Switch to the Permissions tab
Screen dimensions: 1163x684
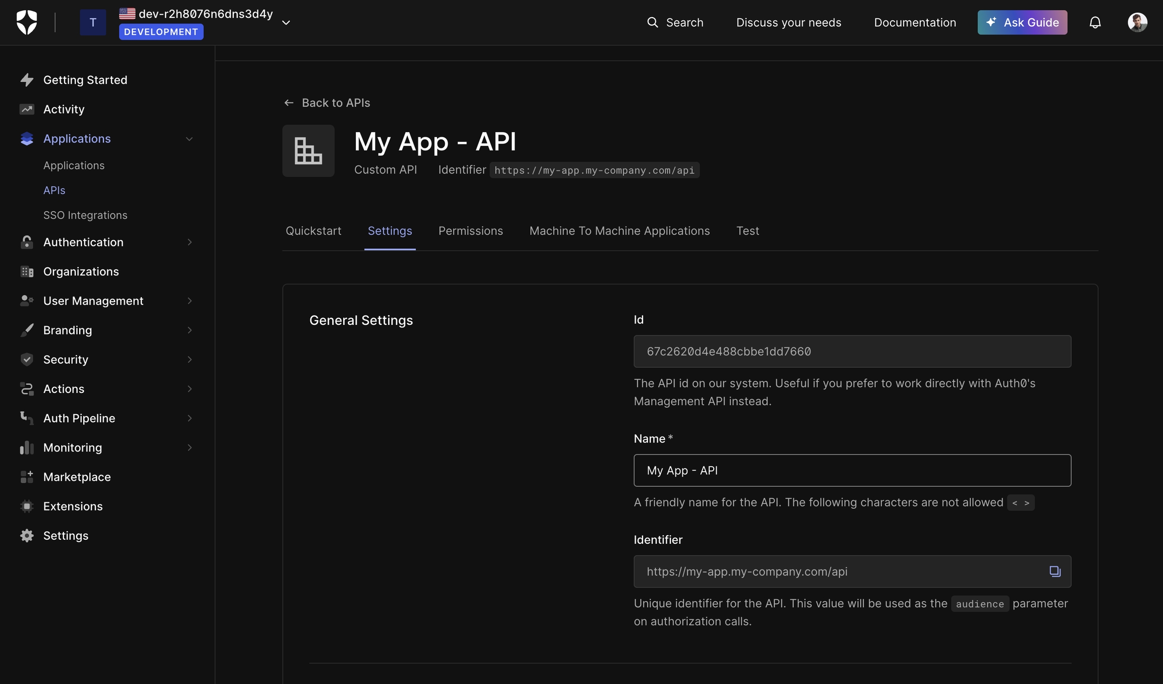coord(470,231)
